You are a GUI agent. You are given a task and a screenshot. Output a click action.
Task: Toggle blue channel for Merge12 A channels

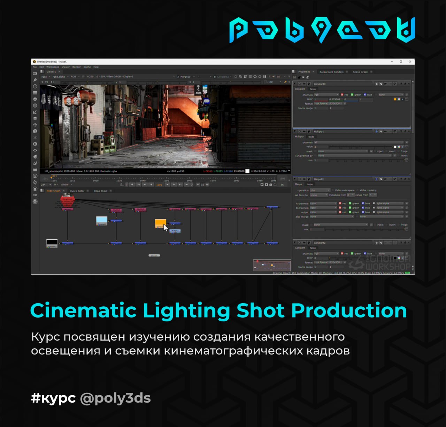[x=363, y=203]
